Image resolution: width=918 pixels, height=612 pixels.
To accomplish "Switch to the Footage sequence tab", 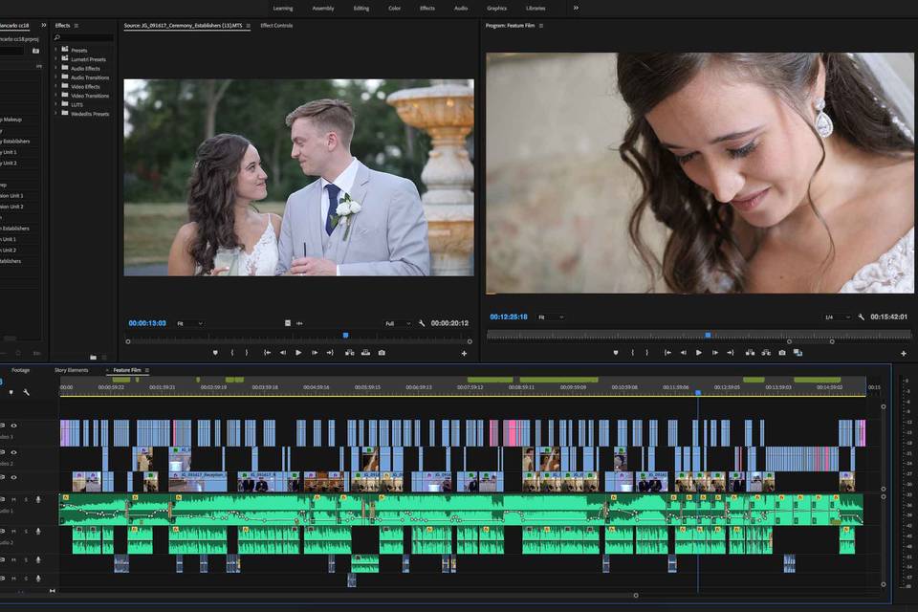I will 20,370.
